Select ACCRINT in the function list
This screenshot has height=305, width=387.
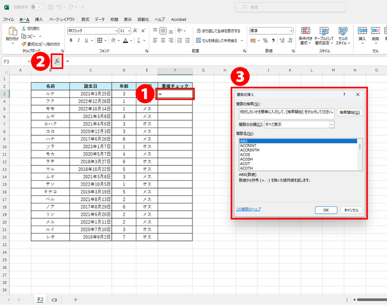[248, 145]
